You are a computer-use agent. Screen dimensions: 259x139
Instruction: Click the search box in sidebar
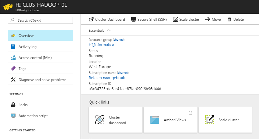point(40,20)
